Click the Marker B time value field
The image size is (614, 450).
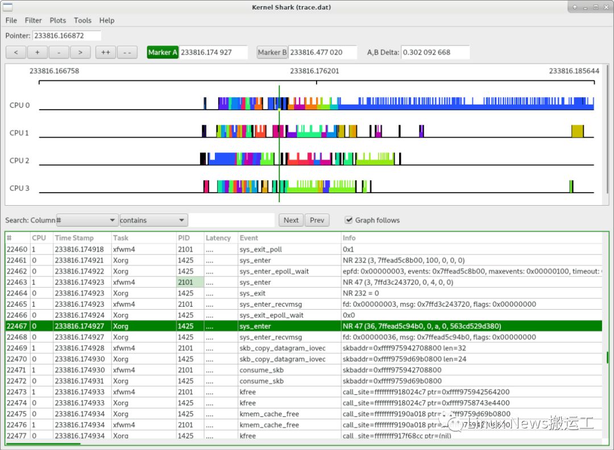[x=323, y=52]
